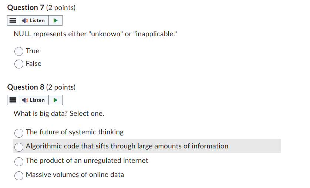Click the "What is big data?" question text

tap(59, 114)
